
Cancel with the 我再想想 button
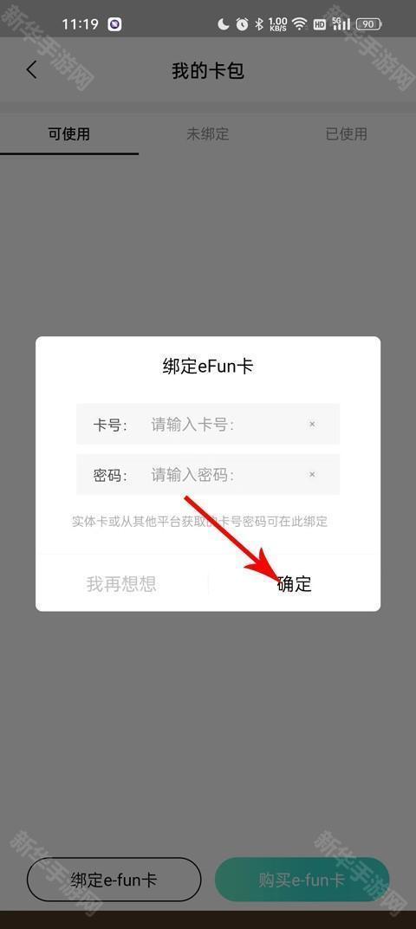click(121, 584)
